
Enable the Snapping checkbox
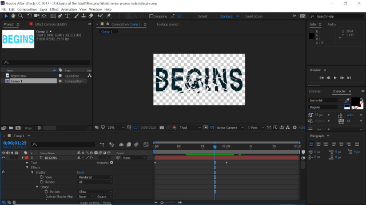151,17
